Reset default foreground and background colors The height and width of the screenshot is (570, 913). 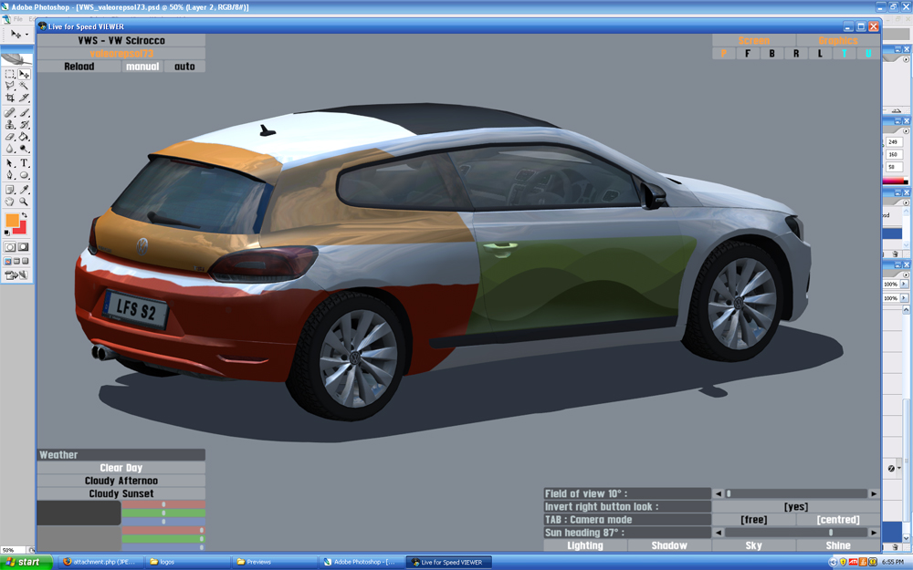[7, 232]
